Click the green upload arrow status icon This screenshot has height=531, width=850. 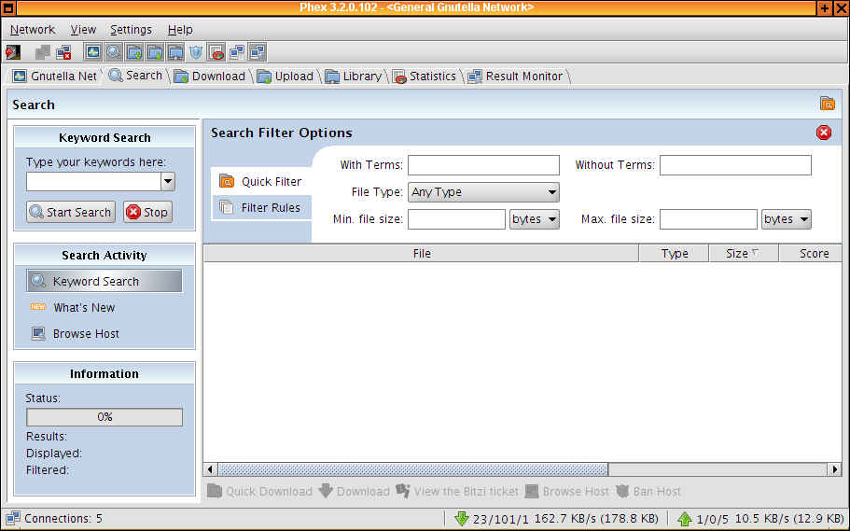685,519
